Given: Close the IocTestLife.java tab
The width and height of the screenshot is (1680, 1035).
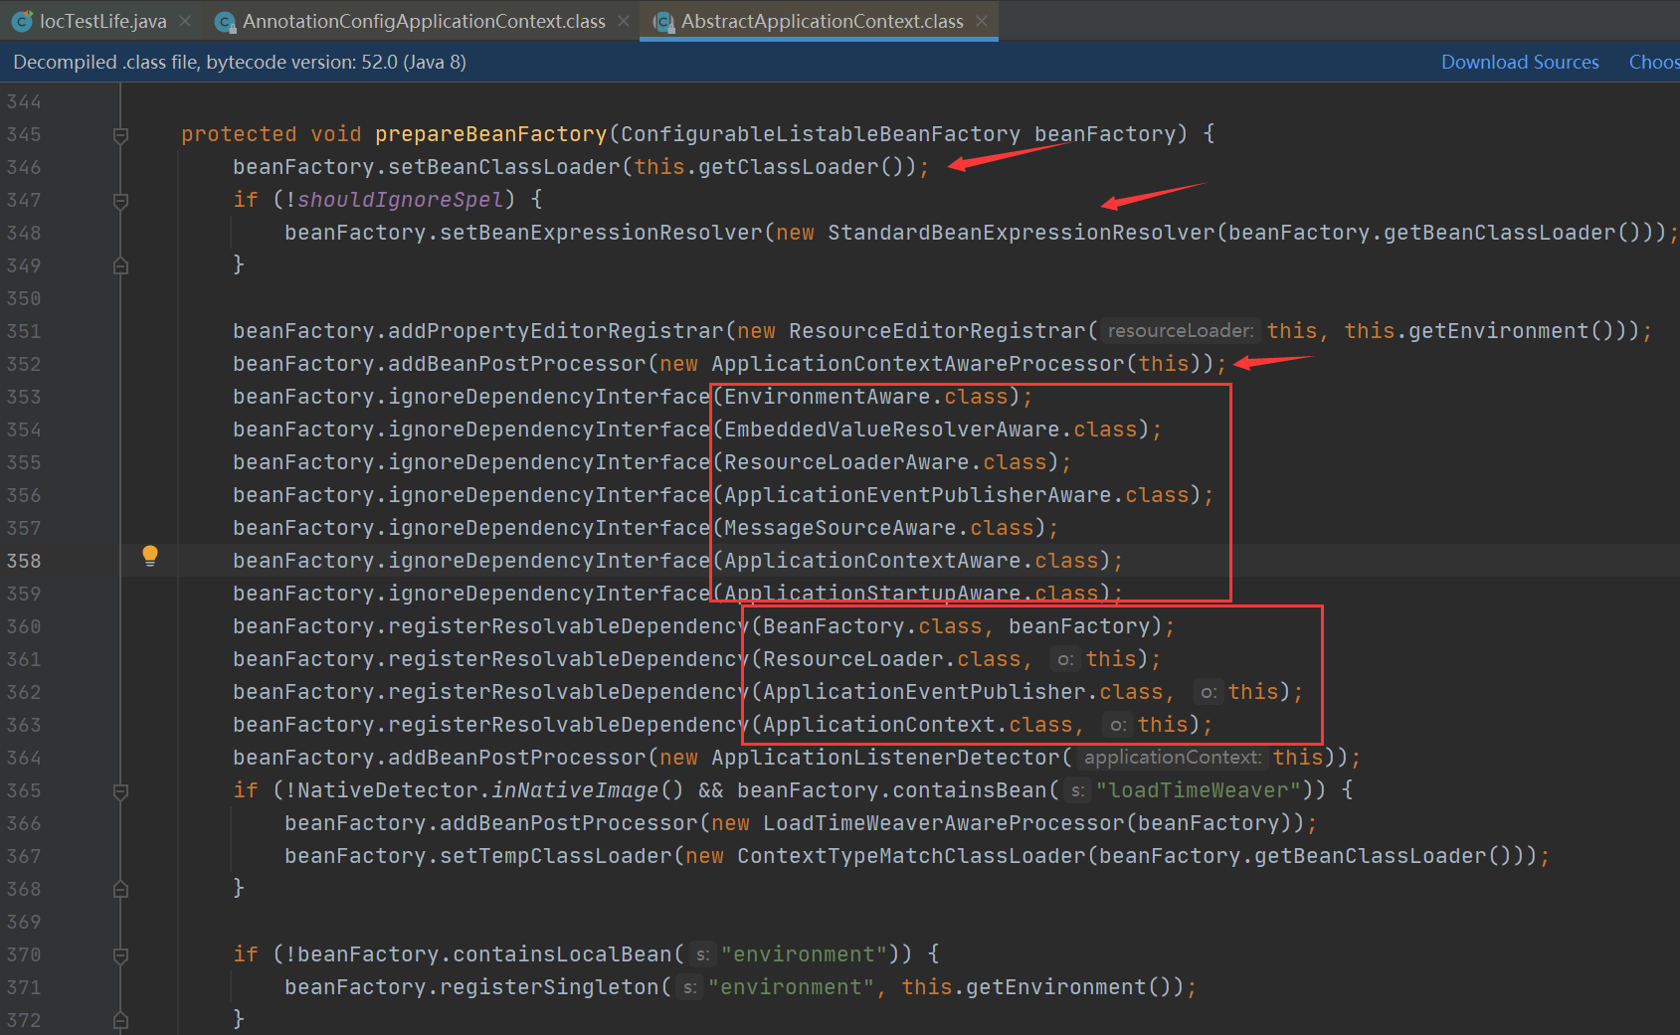Looking at the screenshot, I should coord(185,21).
